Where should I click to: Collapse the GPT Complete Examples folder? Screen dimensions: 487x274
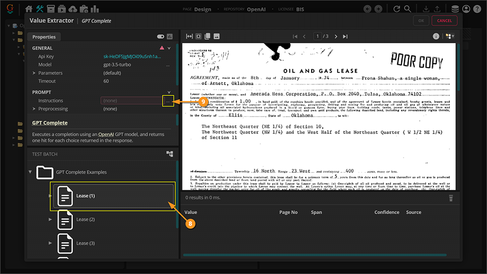[31, 172]
